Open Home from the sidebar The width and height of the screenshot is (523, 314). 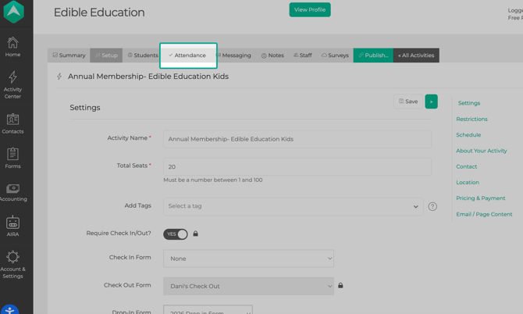point(13,47)
